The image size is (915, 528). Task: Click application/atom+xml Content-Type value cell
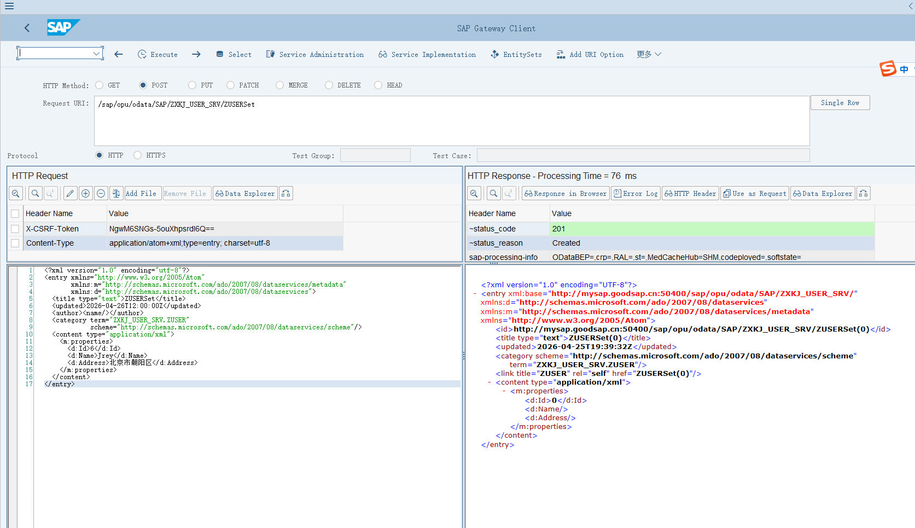pos(225,243)
